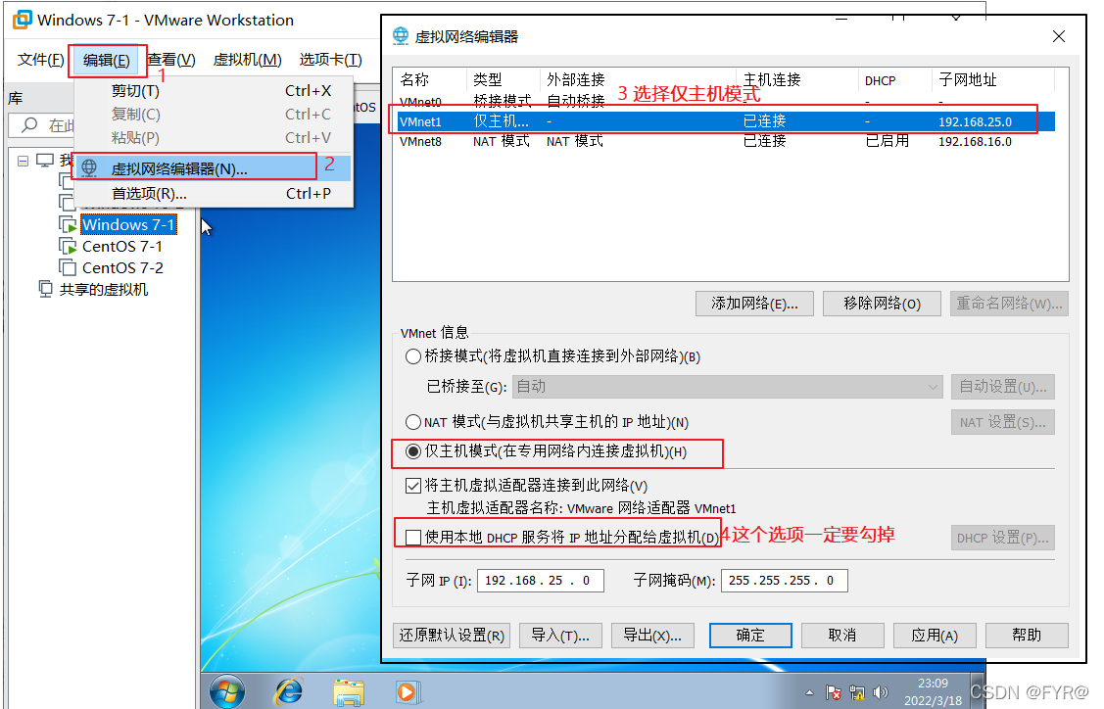The height and width of the screenshot is (709, 1104).
Task: Click the 子网地址 column header
Action: point(992,79)
